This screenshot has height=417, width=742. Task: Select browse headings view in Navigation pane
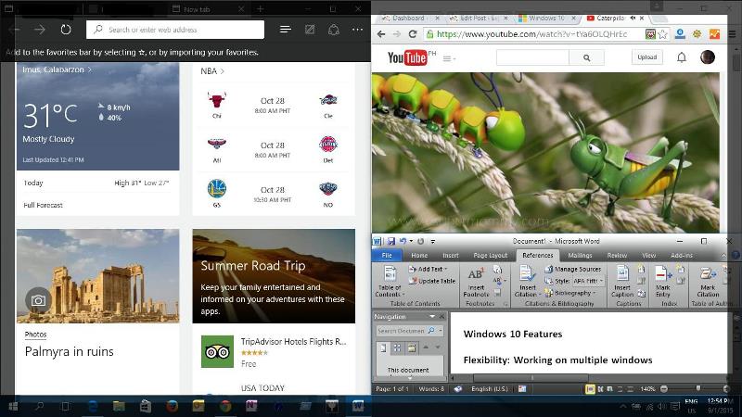tap(381, 347)
